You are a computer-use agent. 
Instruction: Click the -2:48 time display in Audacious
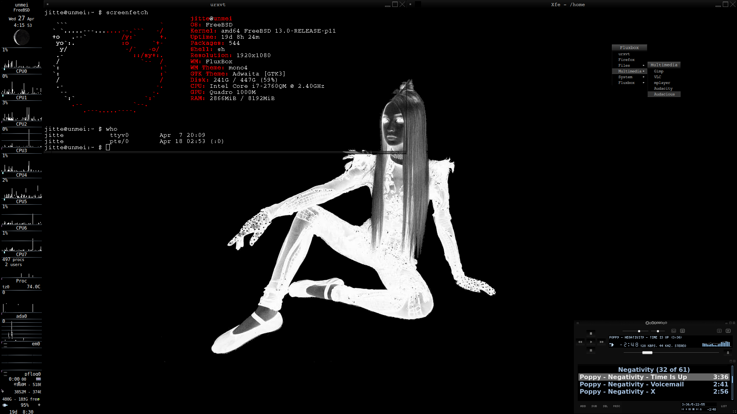(629, 345)
